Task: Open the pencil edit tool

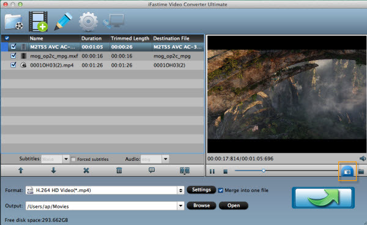Action: (63, 21)
